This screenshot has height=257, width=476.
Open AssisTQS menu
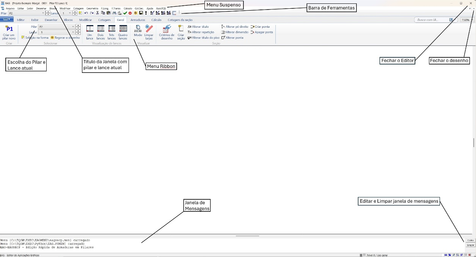(161, 8)
